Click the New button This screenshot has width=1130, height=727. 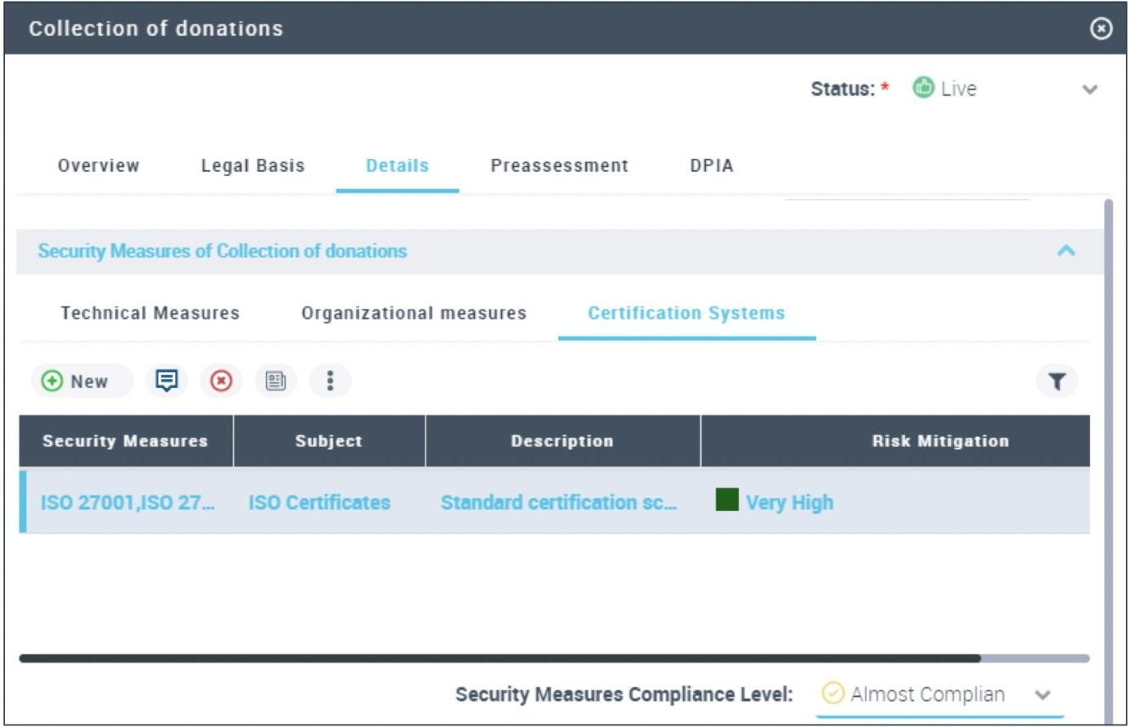point(76,381)
